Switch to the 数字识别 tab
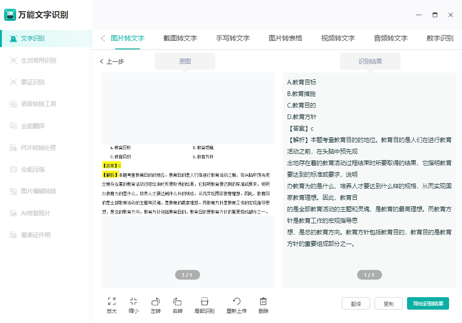Screen dimensions: 462x323 (440, 38)
